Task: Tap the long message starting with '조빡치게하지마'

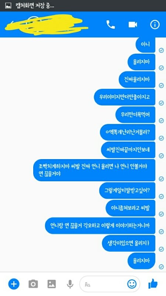Action: (94, 170)
